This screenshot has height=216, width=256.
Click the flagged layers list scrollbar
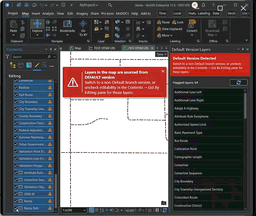point(245,106)
